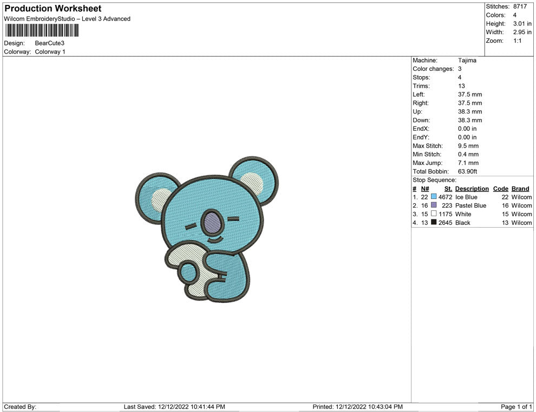Click the 'Color changes:' label
The image size is (536, 412).
[433, 69]
